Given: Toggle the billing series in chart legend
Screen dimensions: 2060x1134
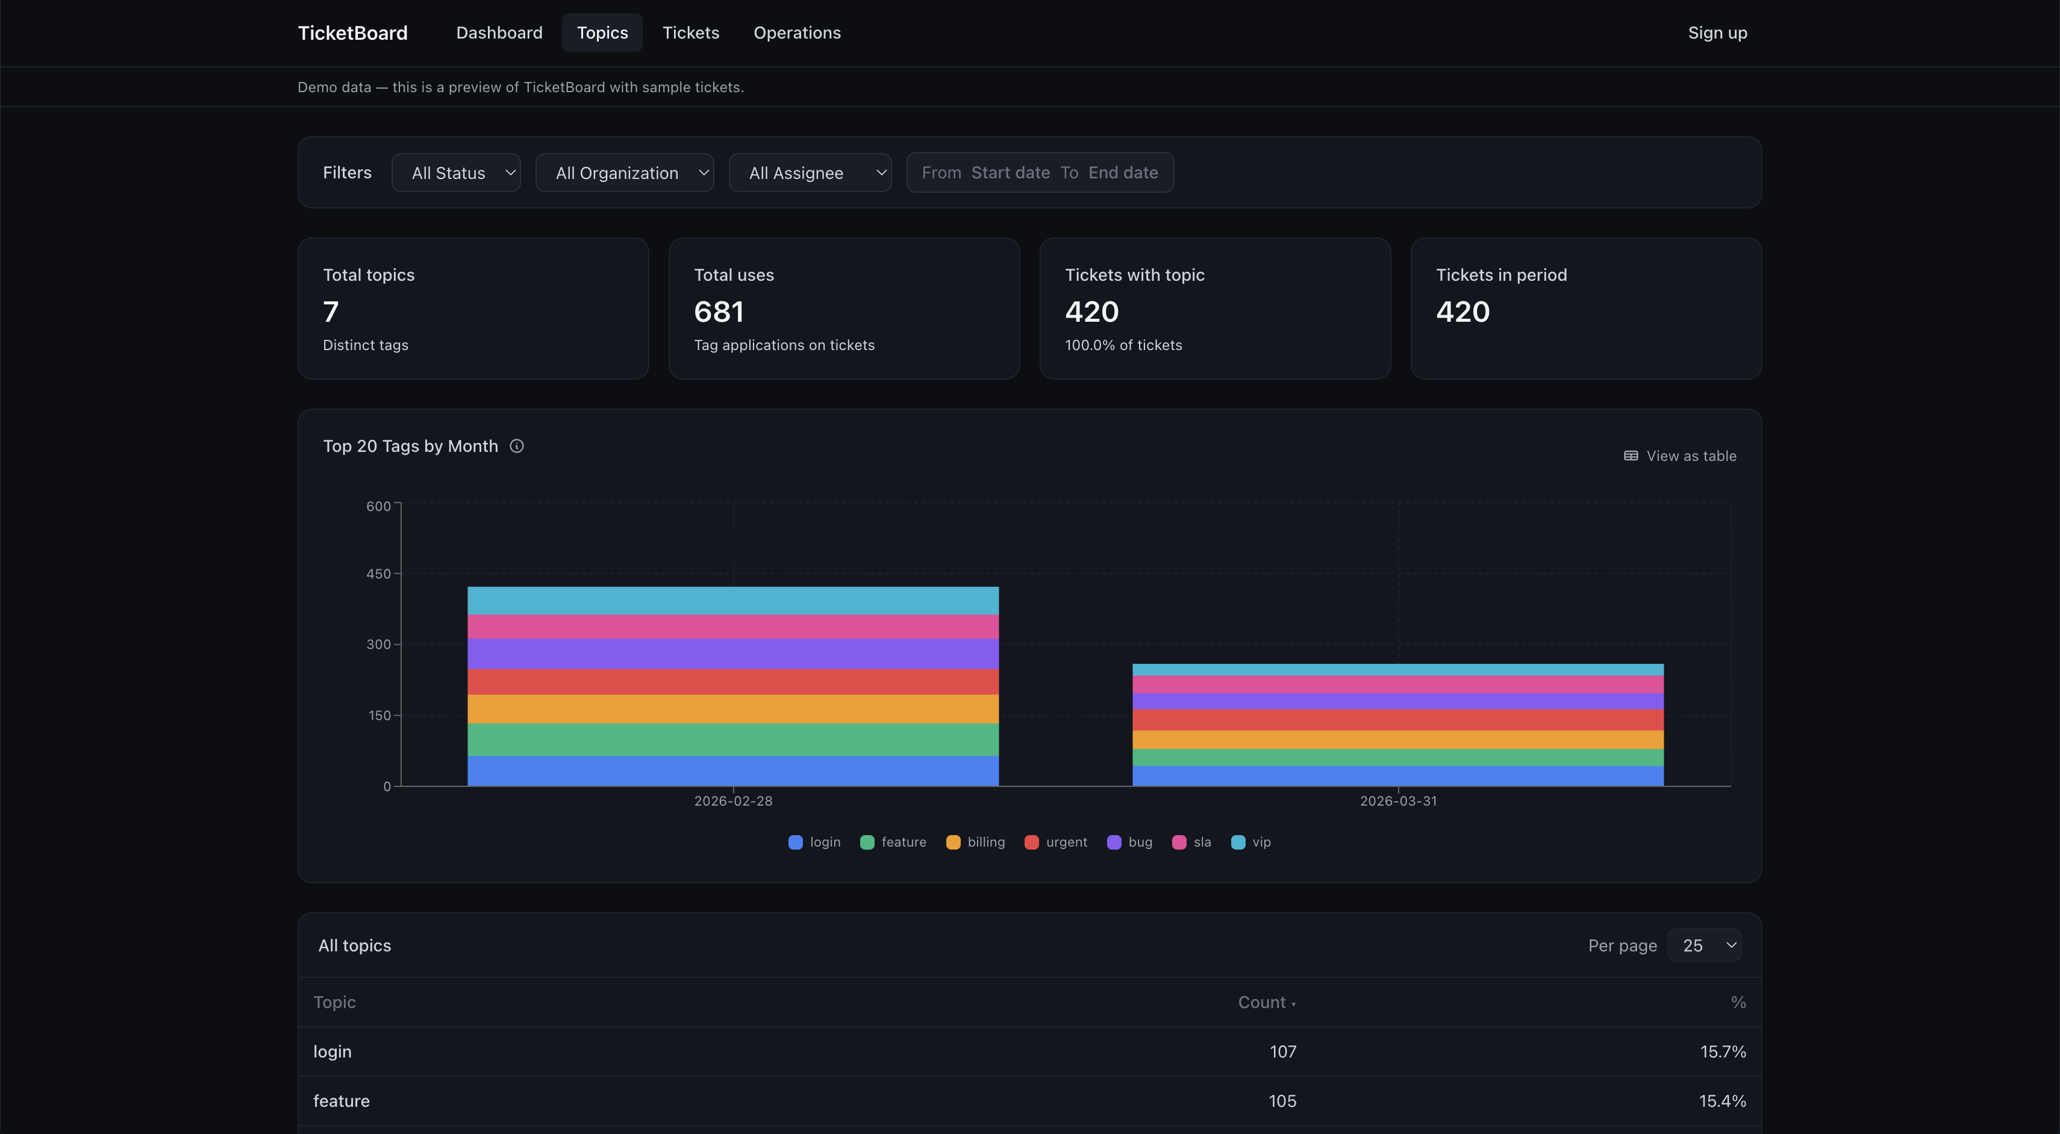Looking at the screenshot, I should (x=952, y=842).
